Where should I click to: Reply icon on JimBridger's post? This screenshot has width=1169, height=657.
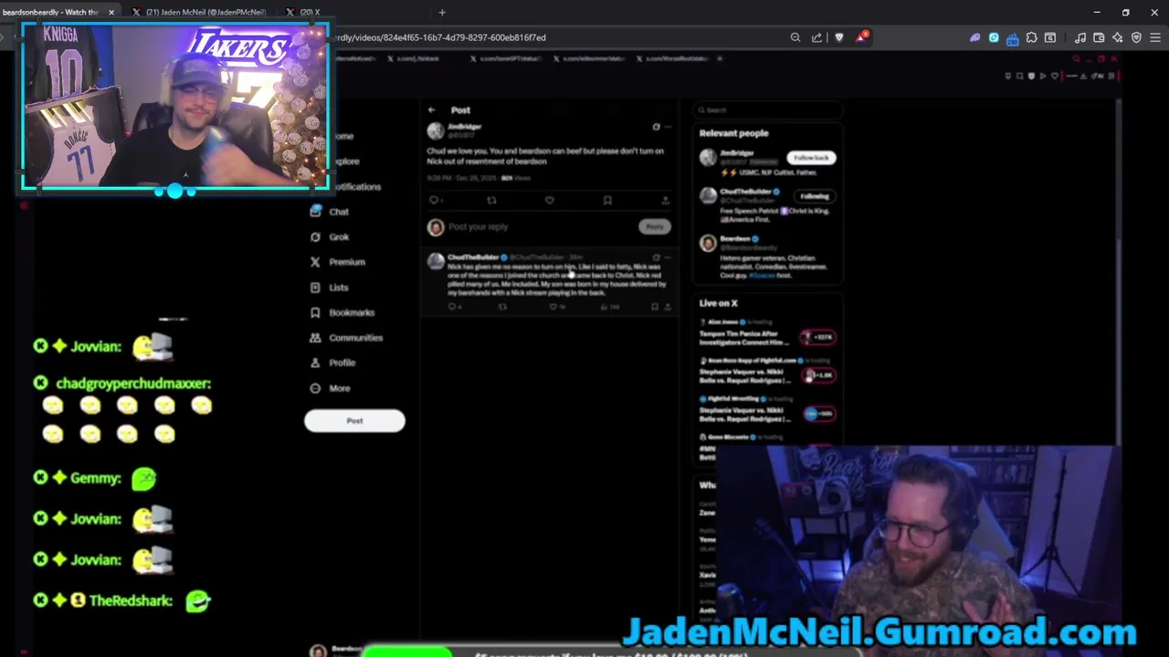point(434,200)
